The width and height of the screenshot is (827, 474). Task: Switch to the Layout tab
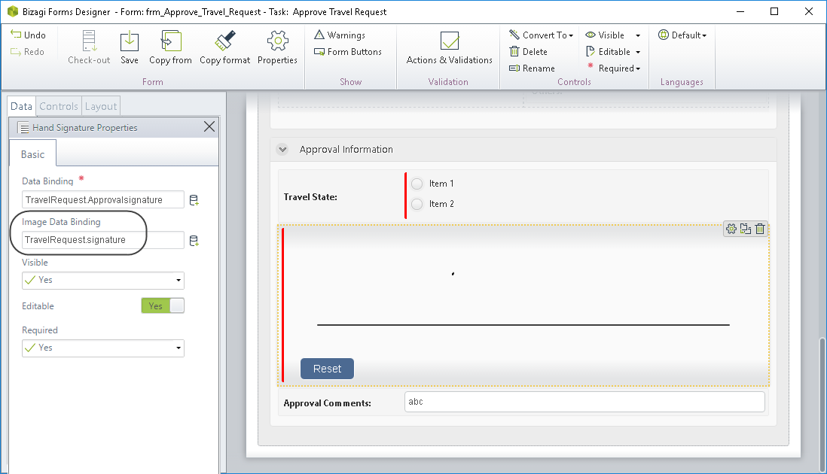tap(101, 106)
